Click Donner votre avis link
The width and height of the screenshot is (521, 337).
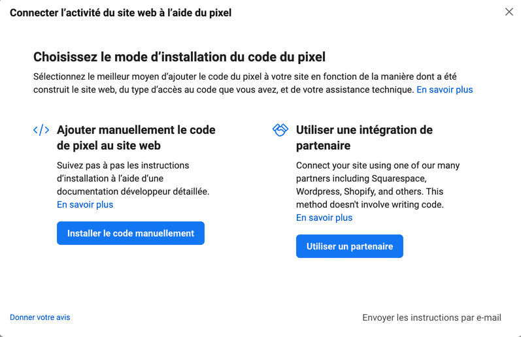(x=40, y=317)
